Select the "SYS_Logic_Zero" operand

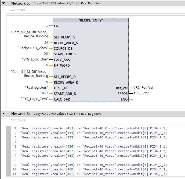click(34, 99)
